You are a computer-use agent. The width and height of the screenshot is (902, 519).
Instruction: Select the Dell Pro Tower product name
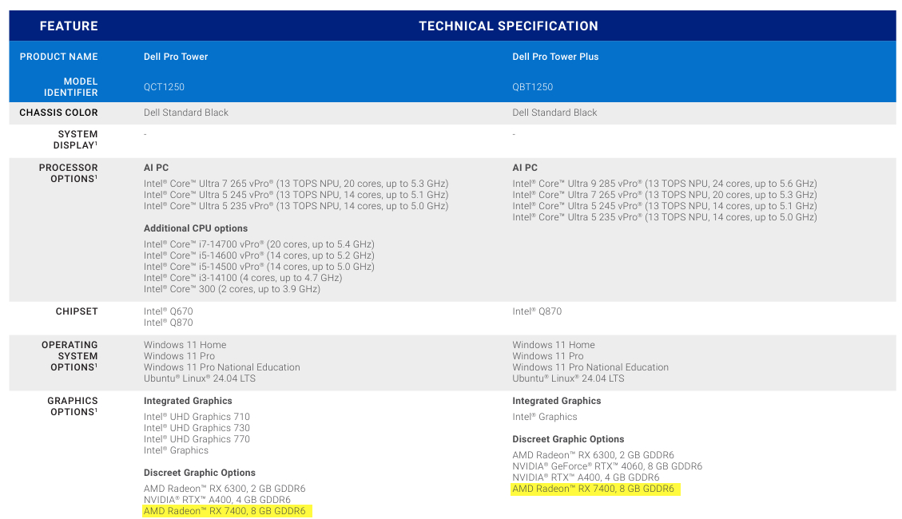click(176, 57)
